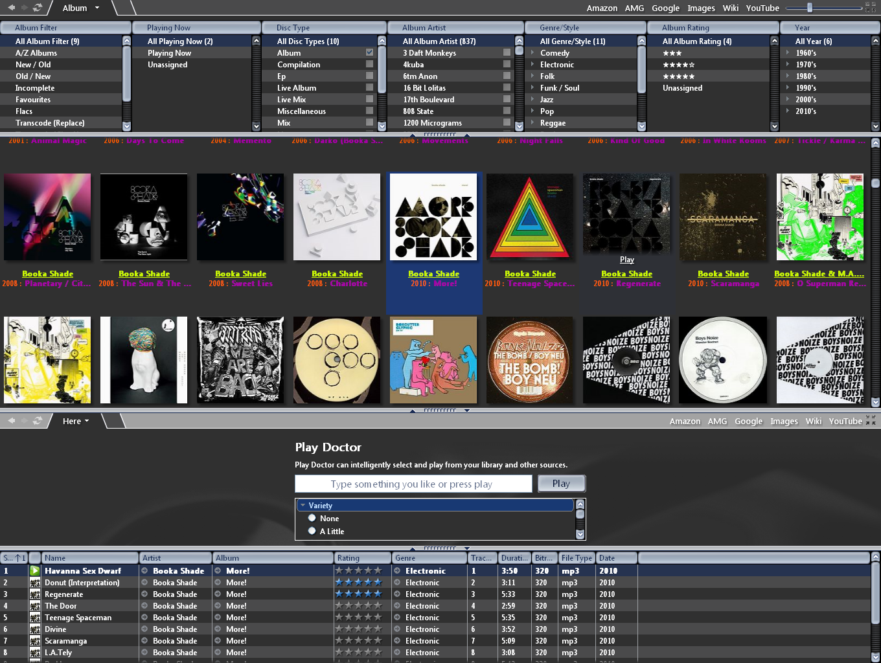Image resolution: width=881 pixels, height=663 pixels.
Task: Refresh the Album view with the refresh icon
Action: point(38,8)
